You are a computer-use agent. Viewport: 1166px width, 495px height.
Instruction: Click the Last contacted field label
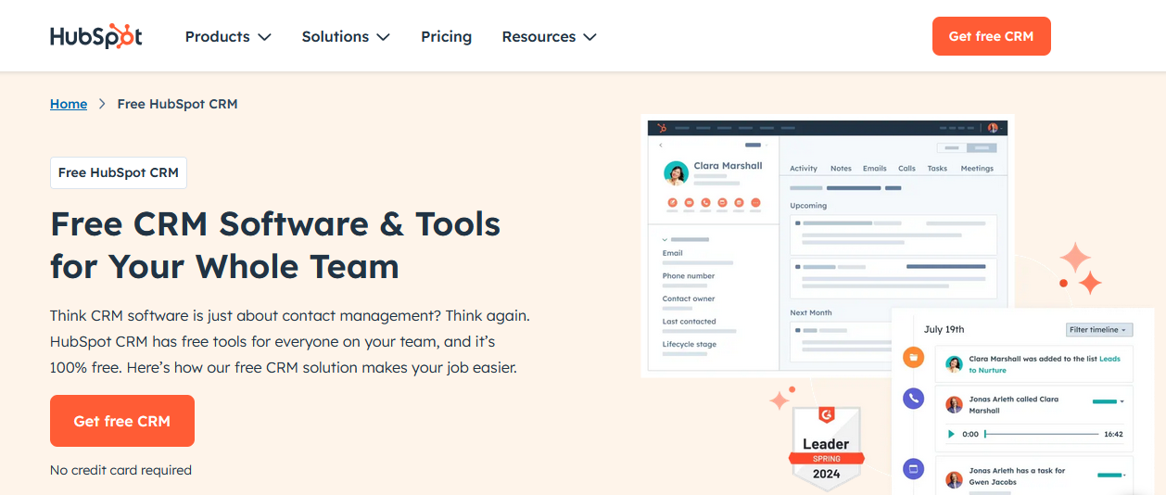(689, 322)
